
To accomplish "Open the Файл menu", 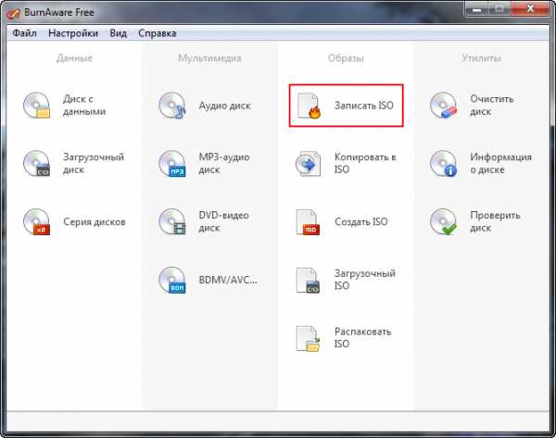I will (x=24, y=33).
